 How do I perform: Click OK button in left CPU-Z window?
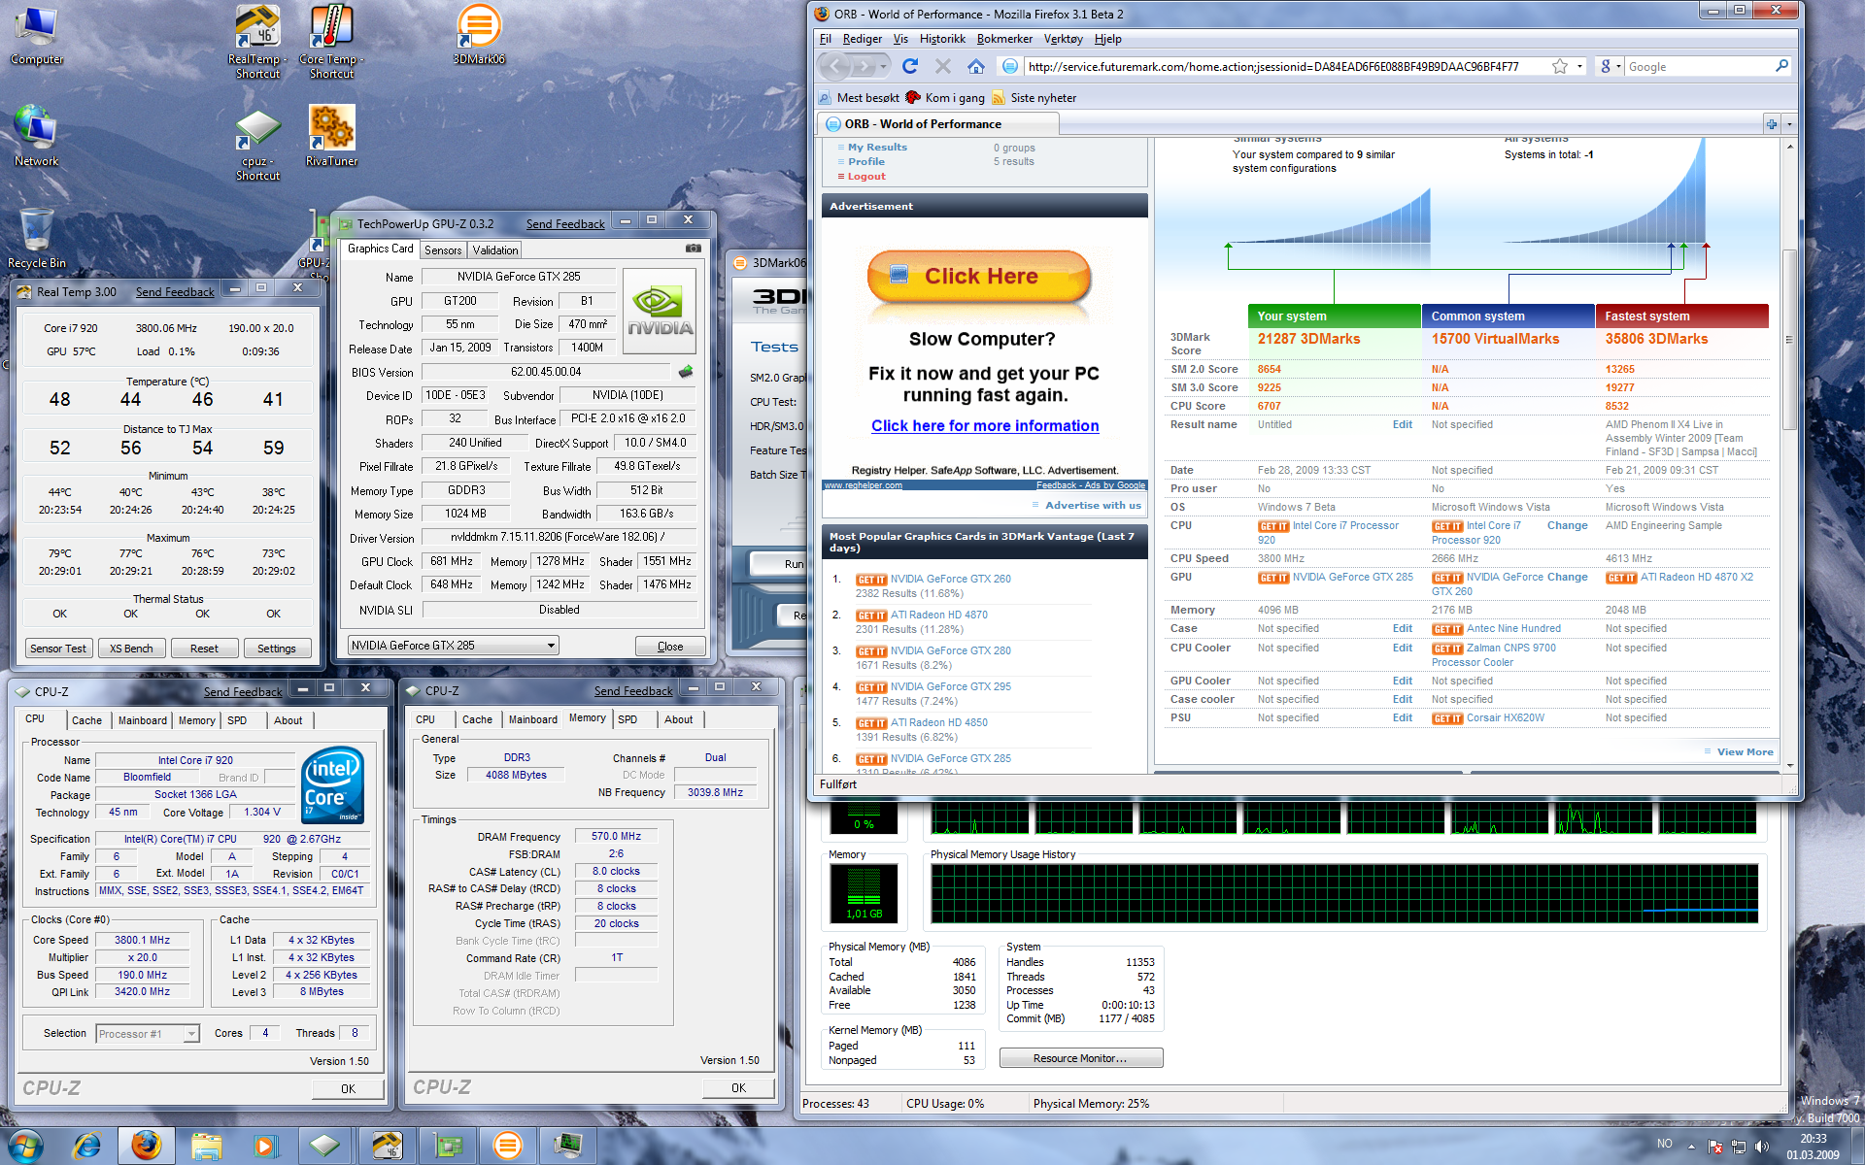tap(348, 1088)
